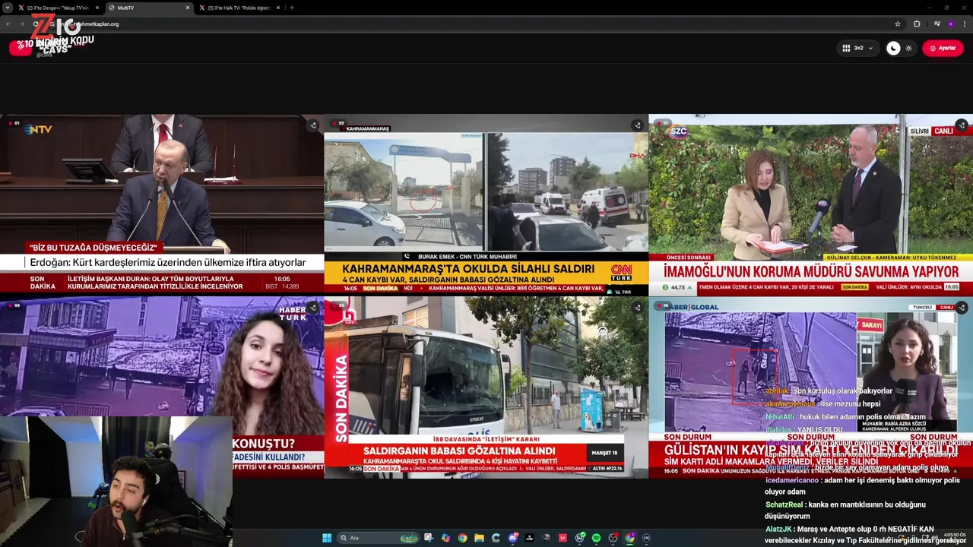Click the taskbar search box Ara
Viewport: 973px width, 547px height.
point(378,538)
